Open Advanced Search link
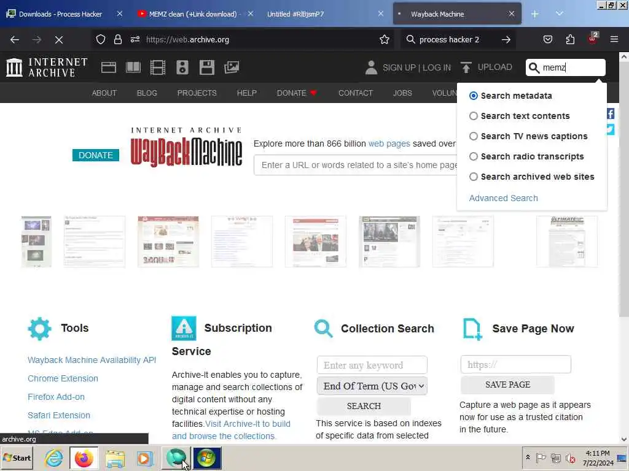This screenshot has width=629, height=471. (x=503, y=198)
